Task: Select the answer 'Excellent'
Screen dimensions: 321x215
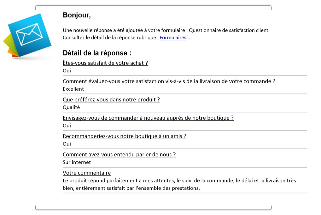Action: [x=73, y=89]
